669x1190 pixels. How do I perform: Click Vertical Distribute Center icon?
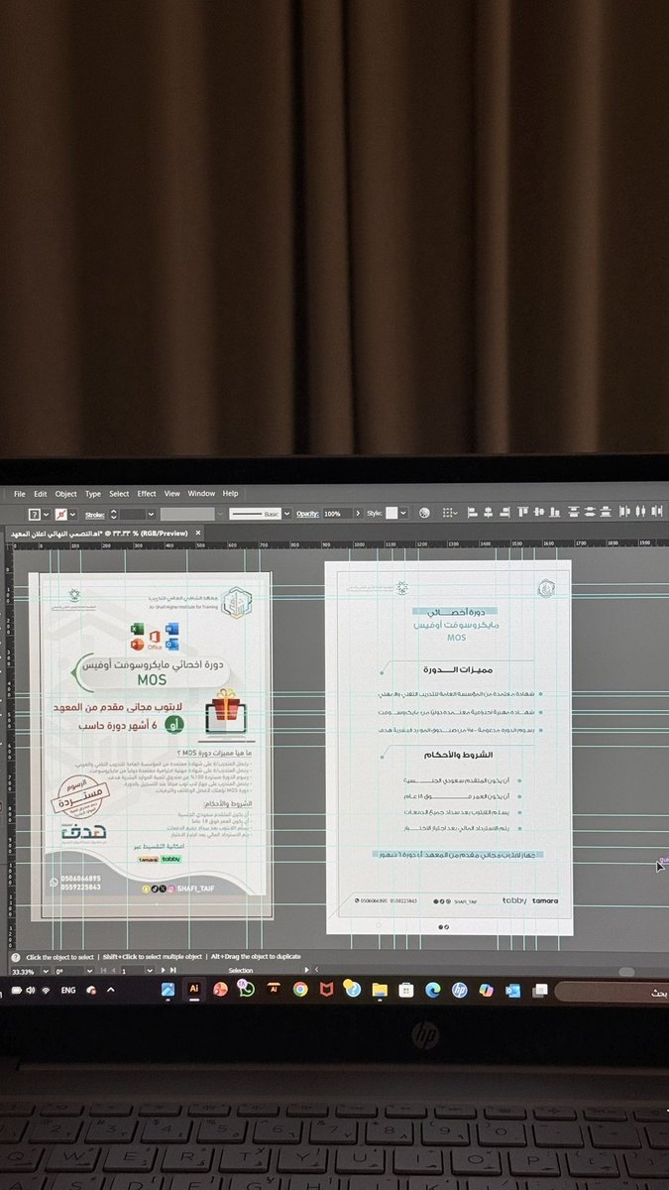[589, 513]
